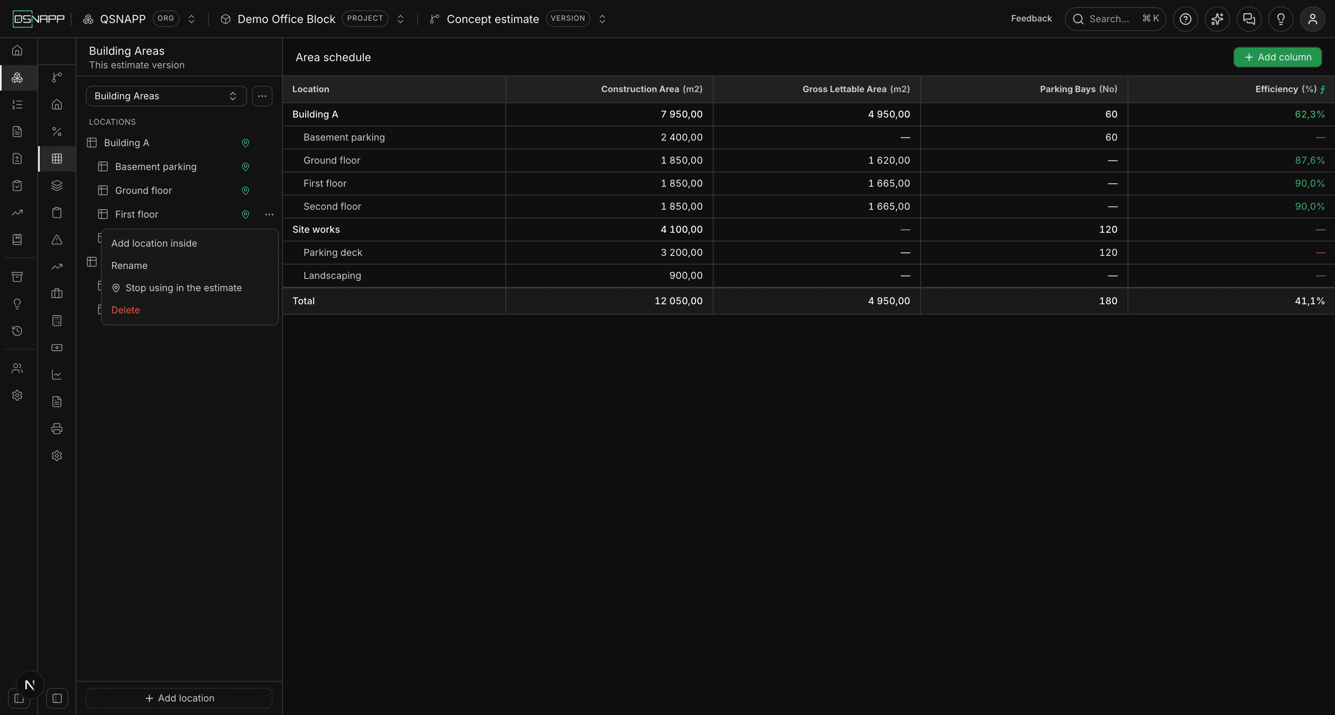
Task: Open the briefcase icon in secondary sidebar
Action: click(57, 293)
